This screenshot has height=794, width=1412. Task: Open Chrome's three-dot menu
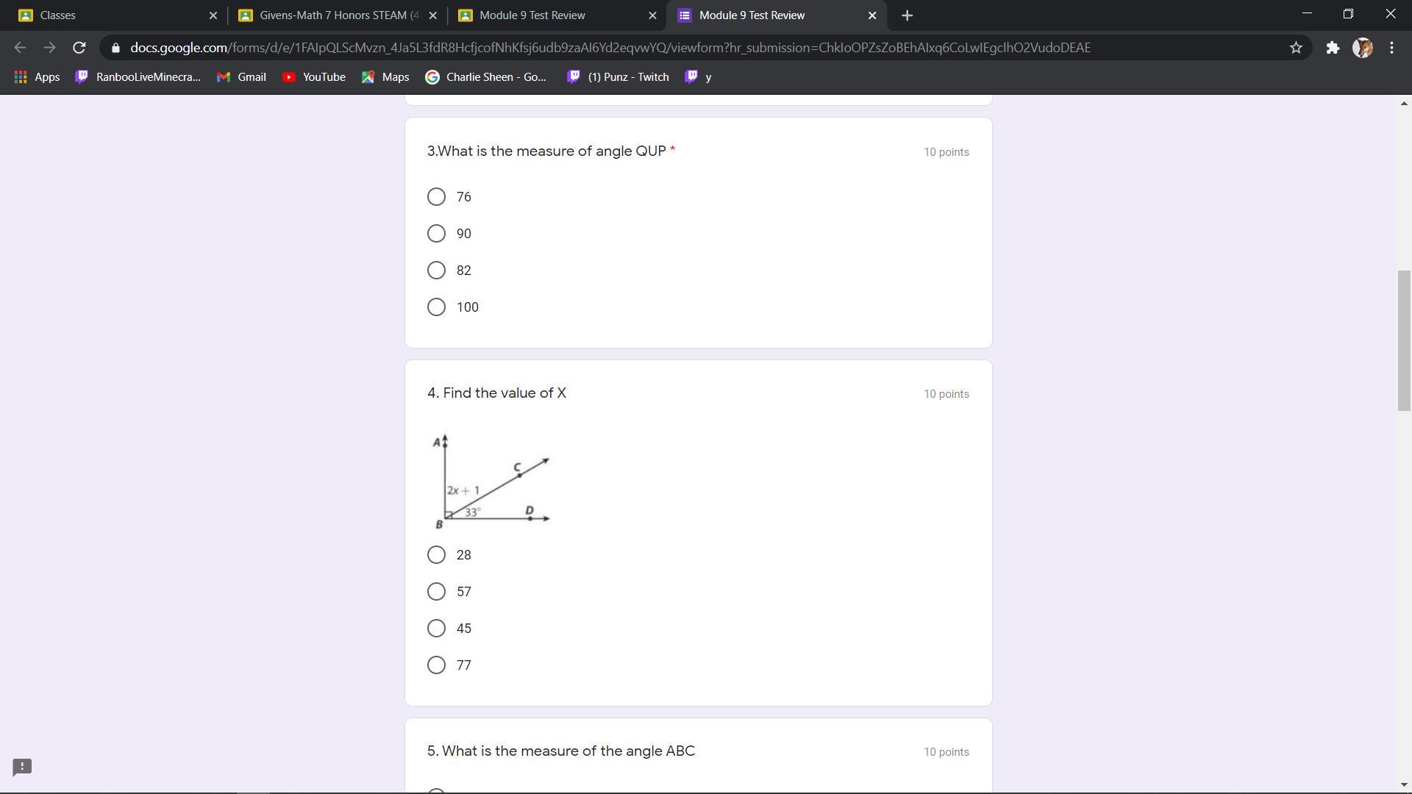[1391, 48]
